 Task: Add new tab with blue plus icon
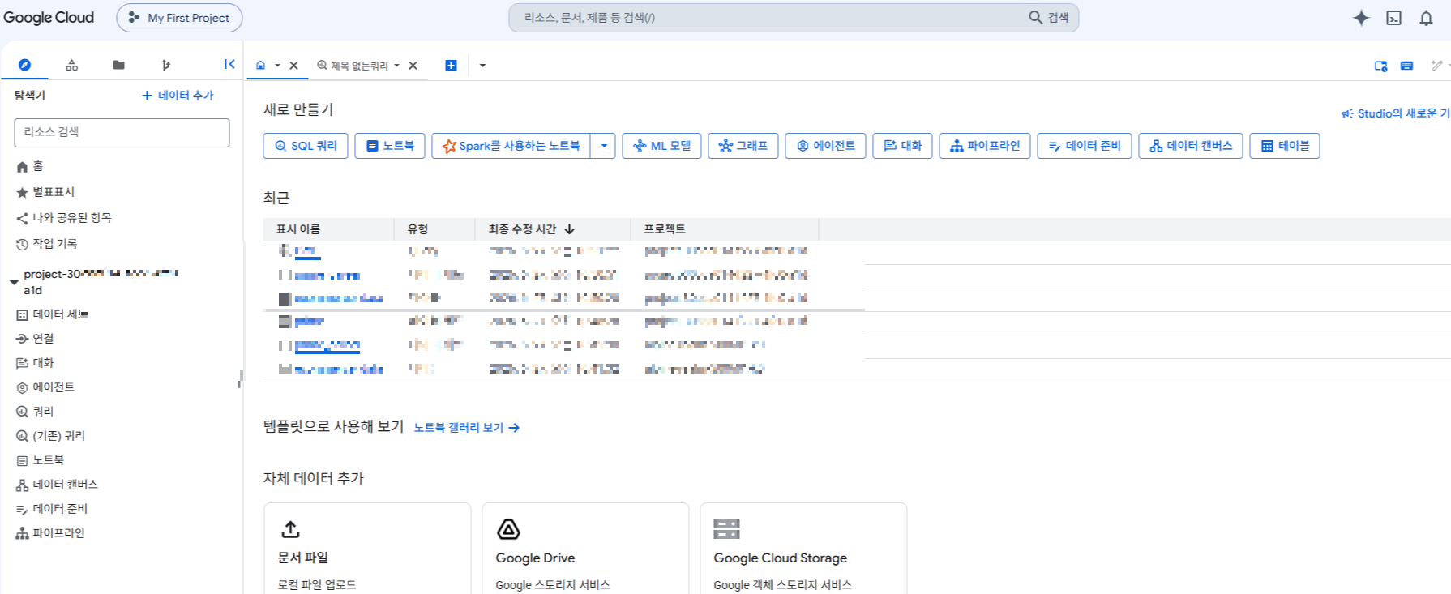click(451, 66)
